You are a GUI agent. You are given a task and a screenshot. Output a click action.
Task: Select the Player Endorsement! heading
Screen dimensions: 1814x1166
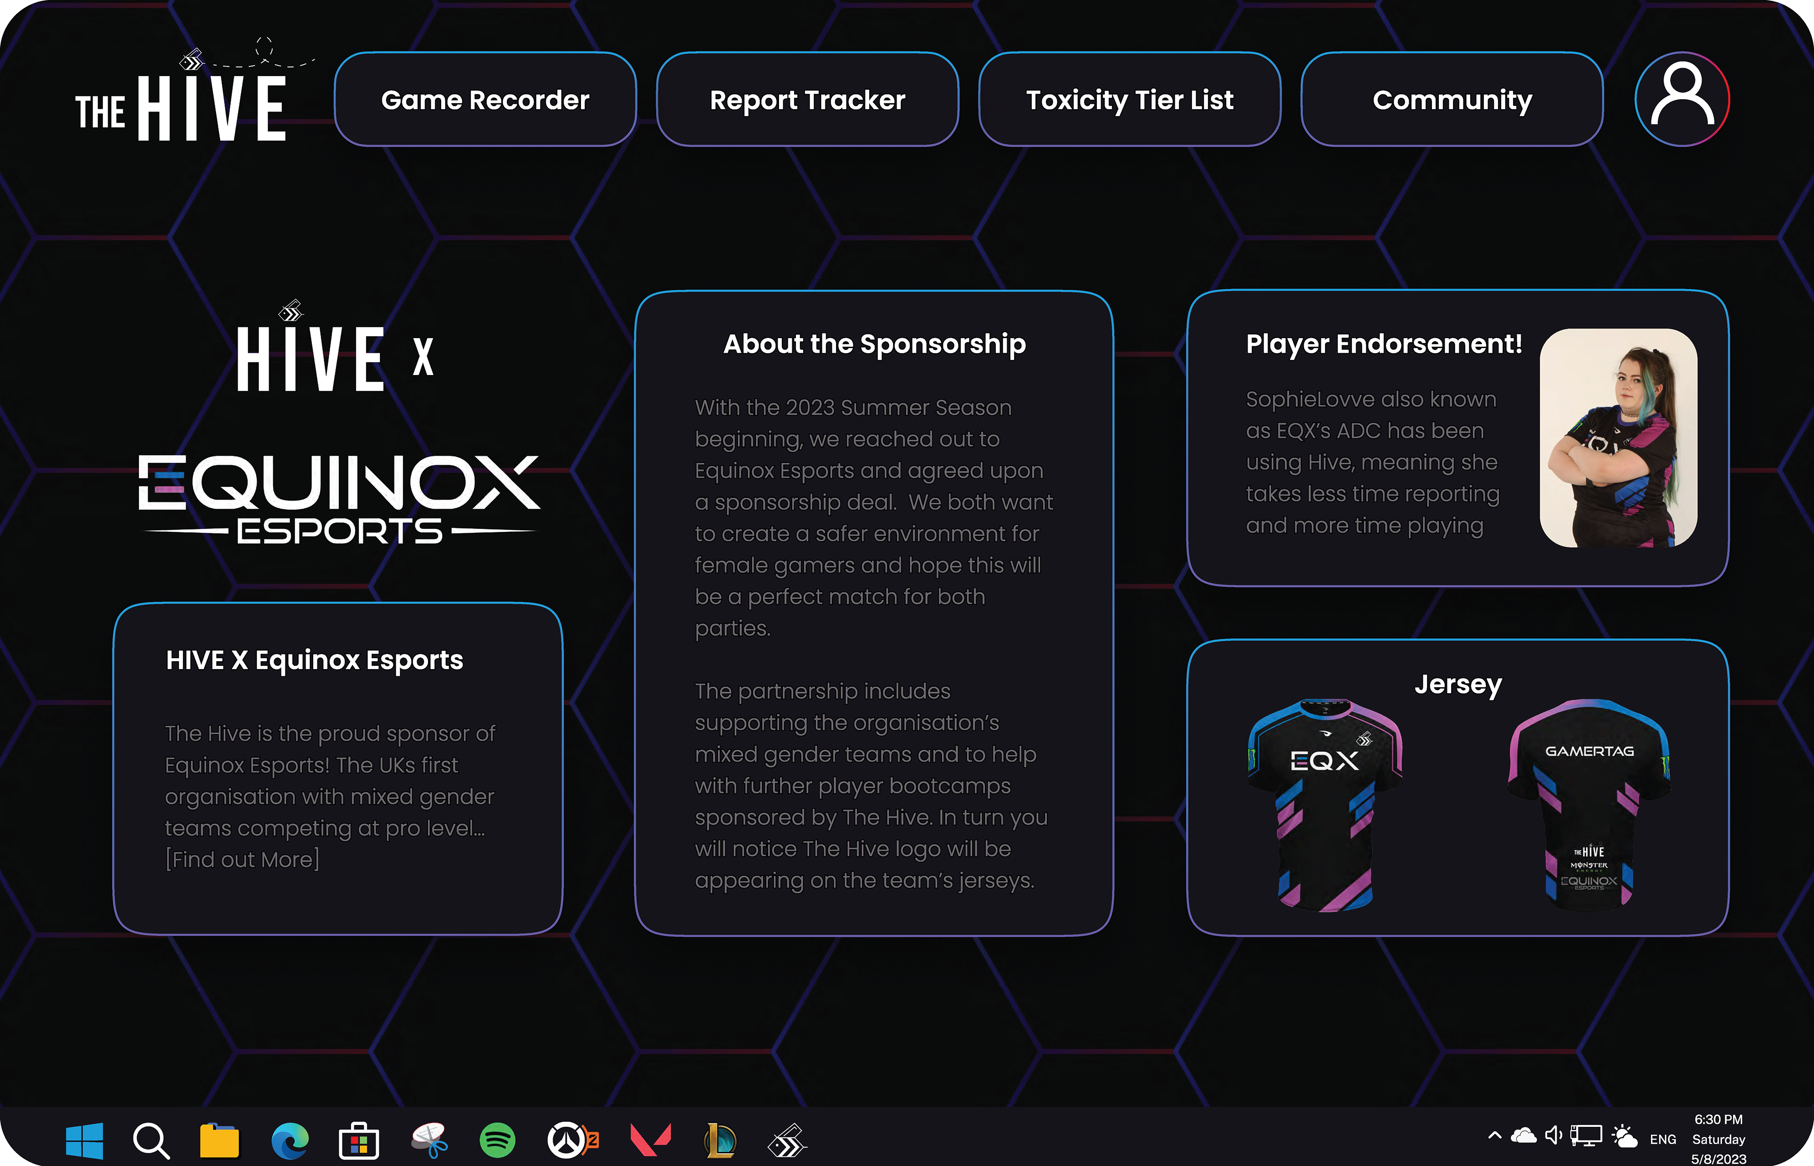point(1384,344)
